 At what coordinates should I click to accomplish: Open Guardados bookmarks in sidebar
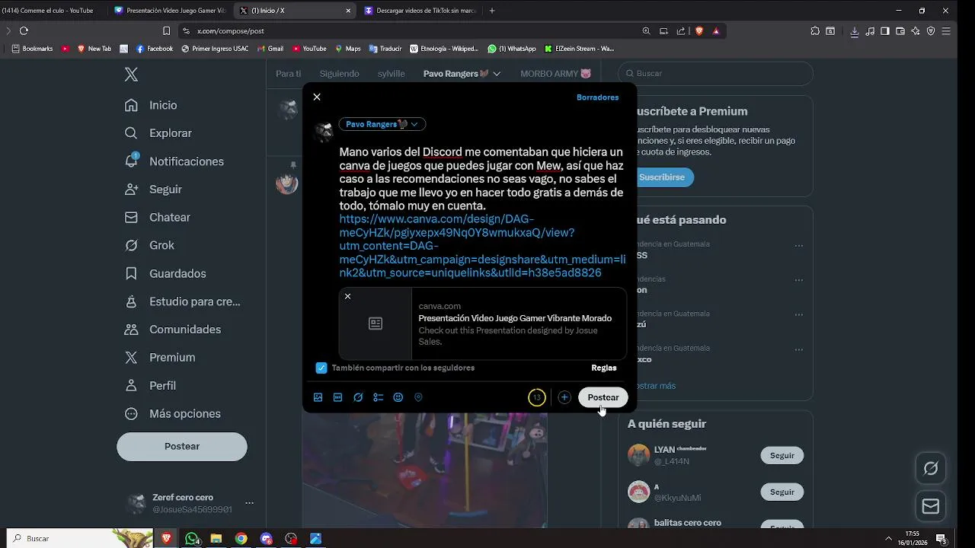pyautogui.click(x=165, y=273)
